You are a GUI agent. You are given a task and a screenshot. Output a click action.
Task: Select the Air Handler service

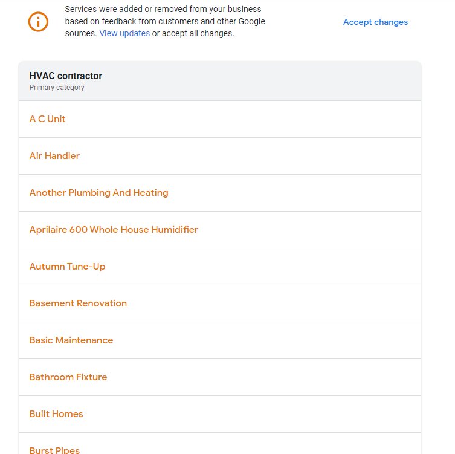point(54,156)
